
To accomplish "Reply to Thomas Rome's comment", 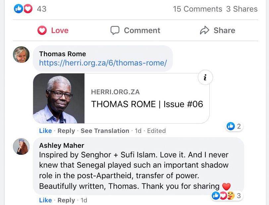I will click(x=66, y=131).
